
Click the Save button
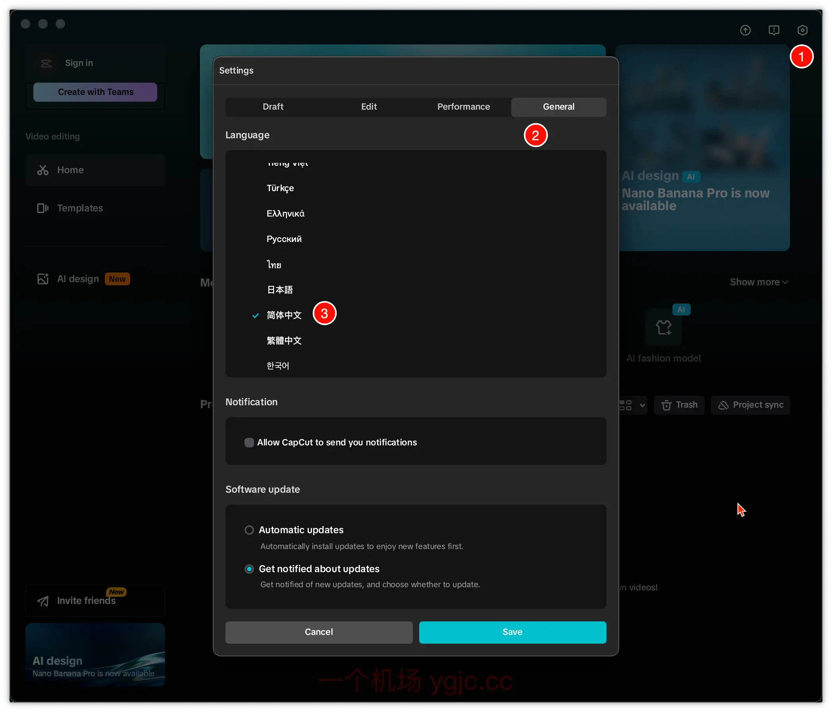tap(512, 632)
